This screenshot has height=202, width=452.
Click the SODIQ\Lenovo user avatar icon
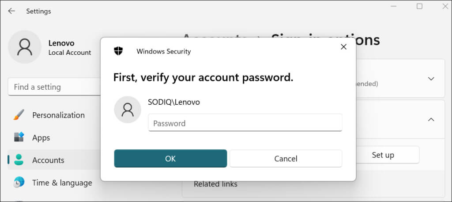128,110
